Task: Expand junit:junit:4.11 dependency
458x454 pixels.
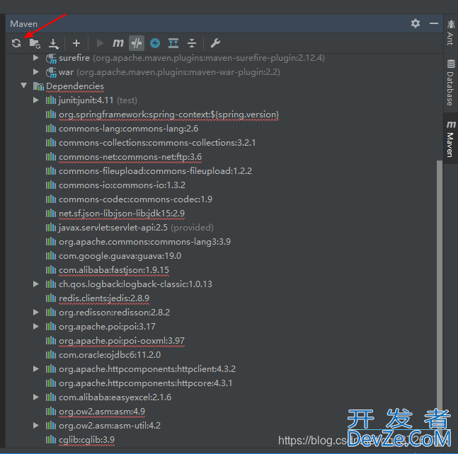Action: click(x=36, y=100)
